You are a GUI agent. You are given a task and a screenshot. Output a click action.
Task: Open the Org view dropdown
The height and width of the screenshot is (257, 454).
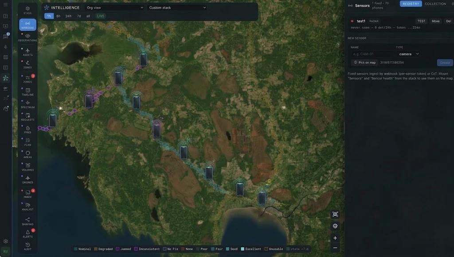point(115,8)
